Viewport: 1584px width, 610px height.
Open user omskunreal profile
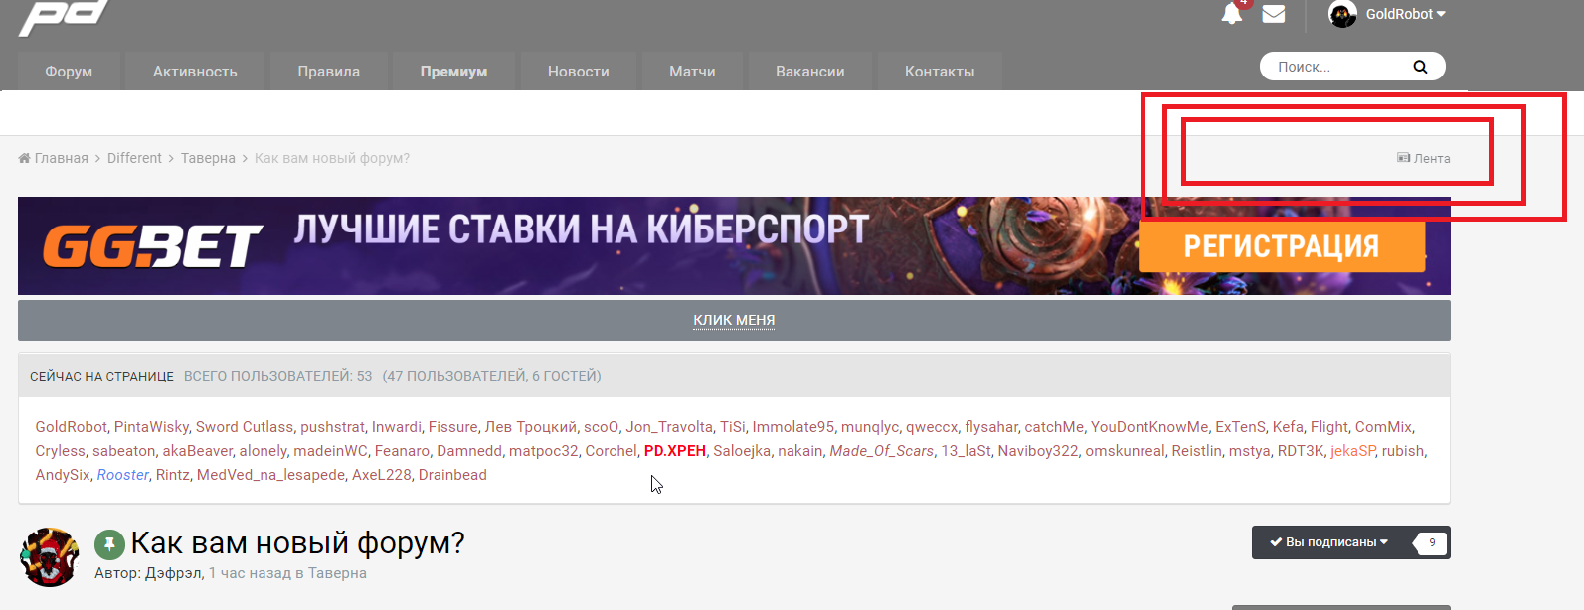[x=1125, y=451]
